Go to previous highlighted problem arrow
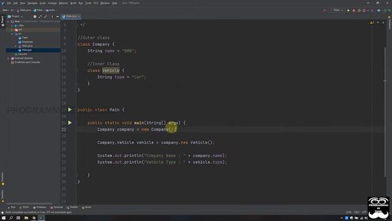Viewport: 392px width, 221px height. [378, 23]
